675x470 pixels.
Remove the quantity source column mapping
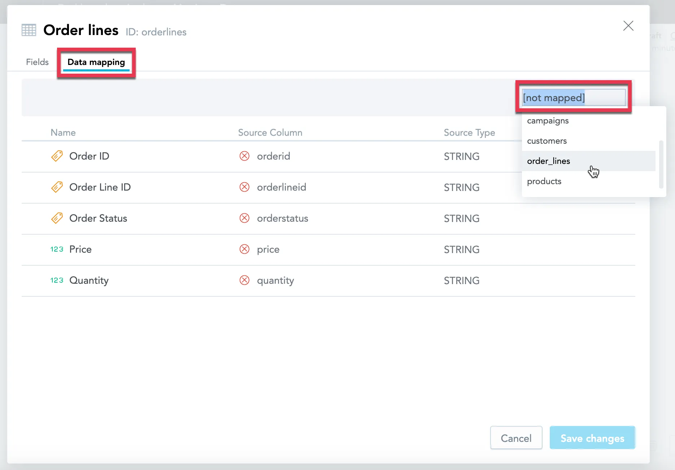click(244, 280)
